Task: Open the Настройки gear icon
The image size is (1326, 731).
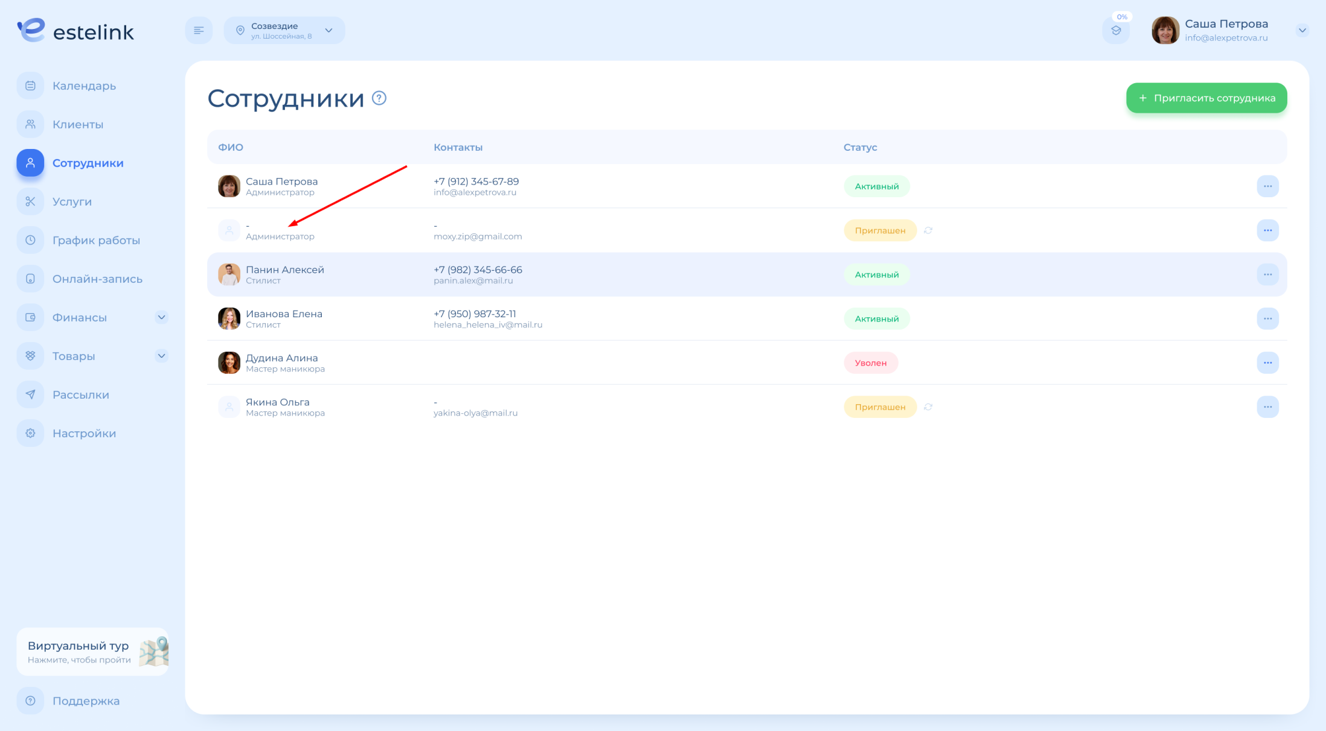Action: pos(30,433)
